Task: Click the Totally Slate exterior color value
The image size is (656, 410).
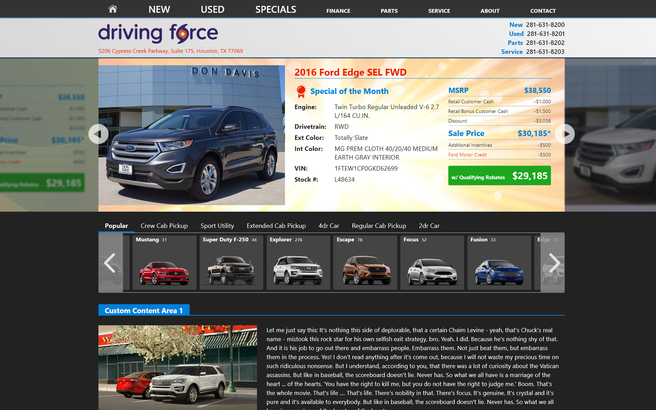Action: coord(351,138)
